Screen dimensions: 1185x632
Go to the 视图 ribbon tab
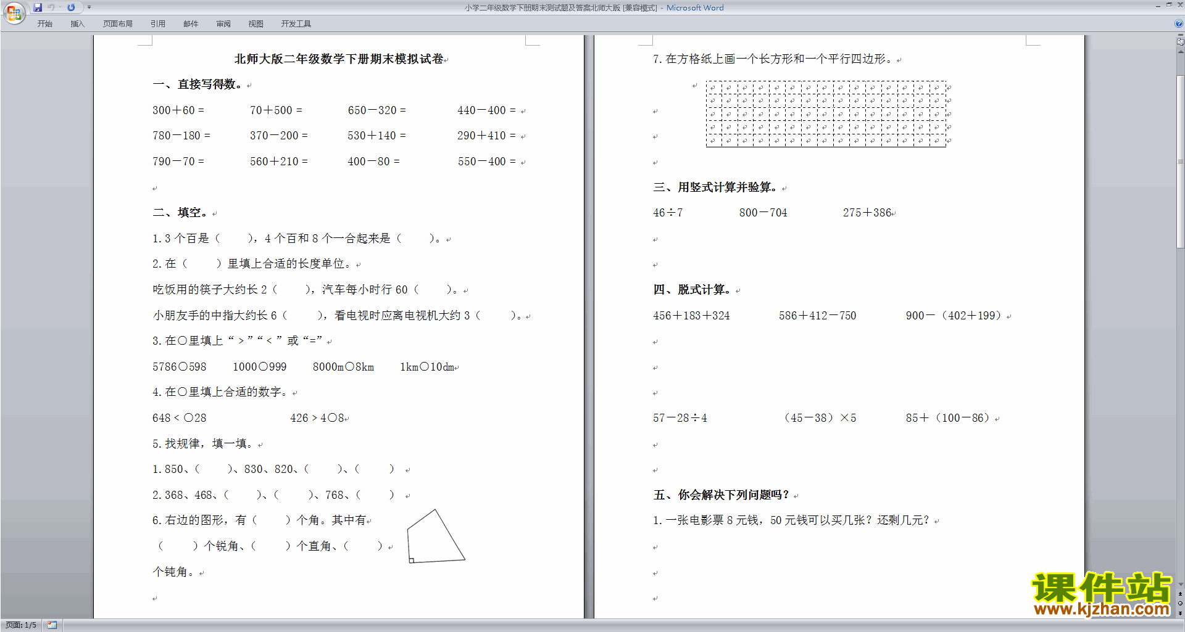[x=256, y=23]
